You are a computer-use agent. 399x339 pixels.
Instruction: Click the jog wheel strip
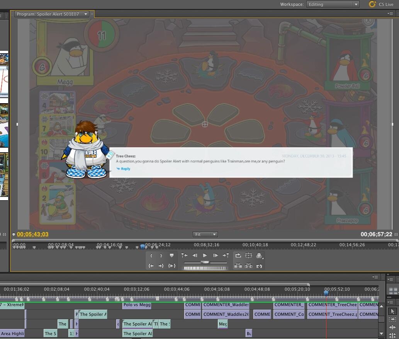(205, 268)
